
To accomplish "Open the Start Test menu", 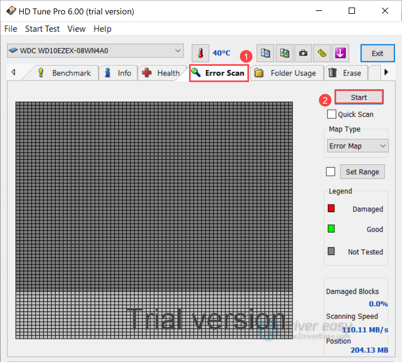I will [x=42, y=29].
